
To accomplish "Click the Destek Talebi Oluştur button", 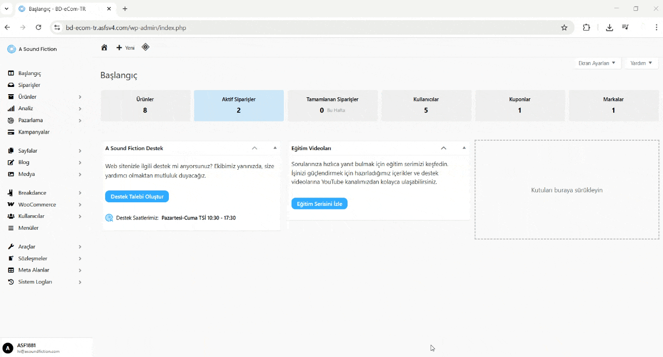I will coord(137,197).
